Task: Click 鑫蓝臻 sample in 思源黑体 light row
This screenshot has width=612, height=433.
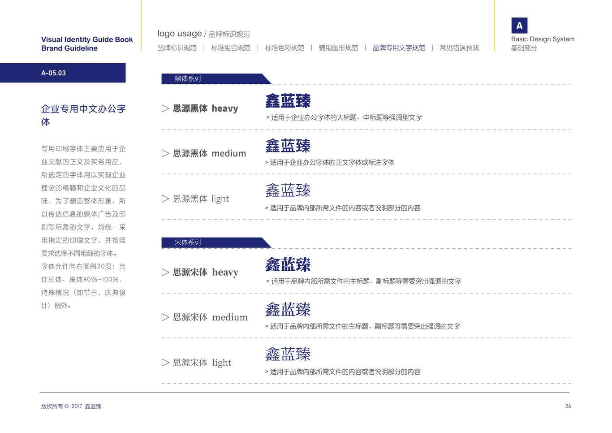Action: click(288, 191)
